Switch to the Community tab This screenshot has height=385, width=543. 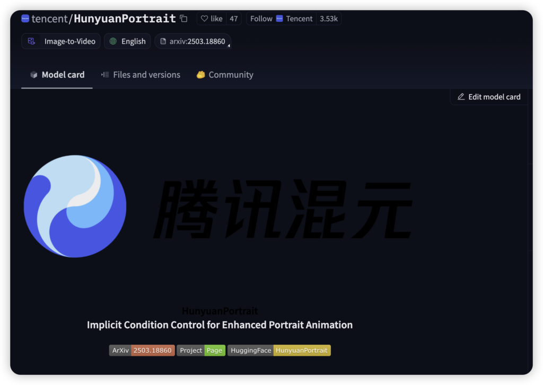pyautogui.click(x=225, y=75)
